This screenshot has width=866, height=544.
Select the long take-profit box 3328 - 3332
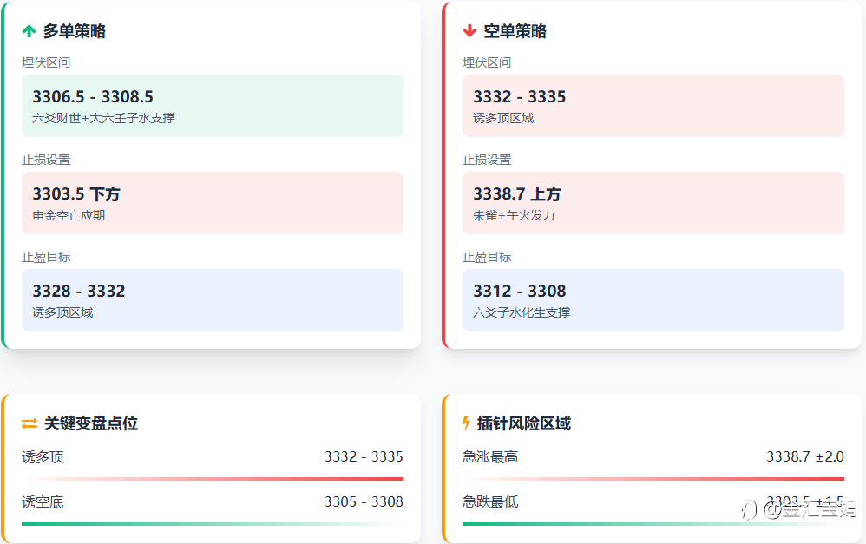click(x=213, y=300)
